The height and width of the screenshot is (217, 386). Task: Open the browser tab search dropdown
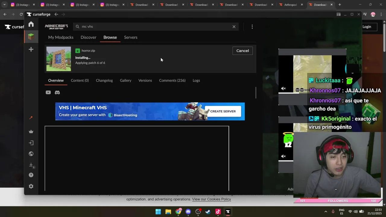point(4,5)
